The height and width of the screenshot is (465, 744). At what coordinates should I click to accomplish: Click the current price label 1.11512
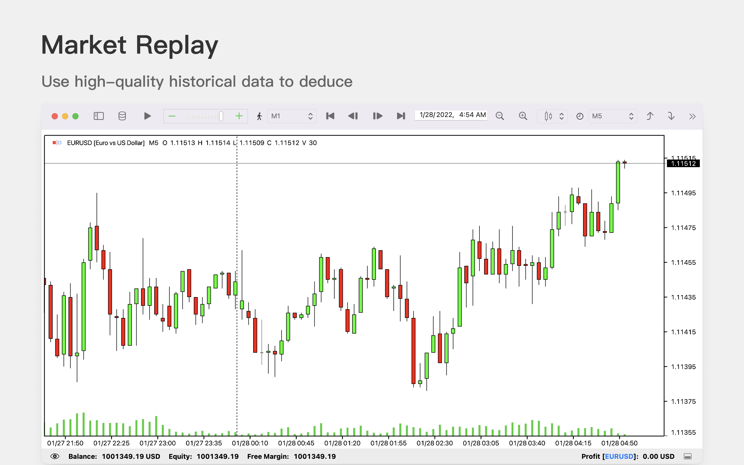tap(683, 163)
